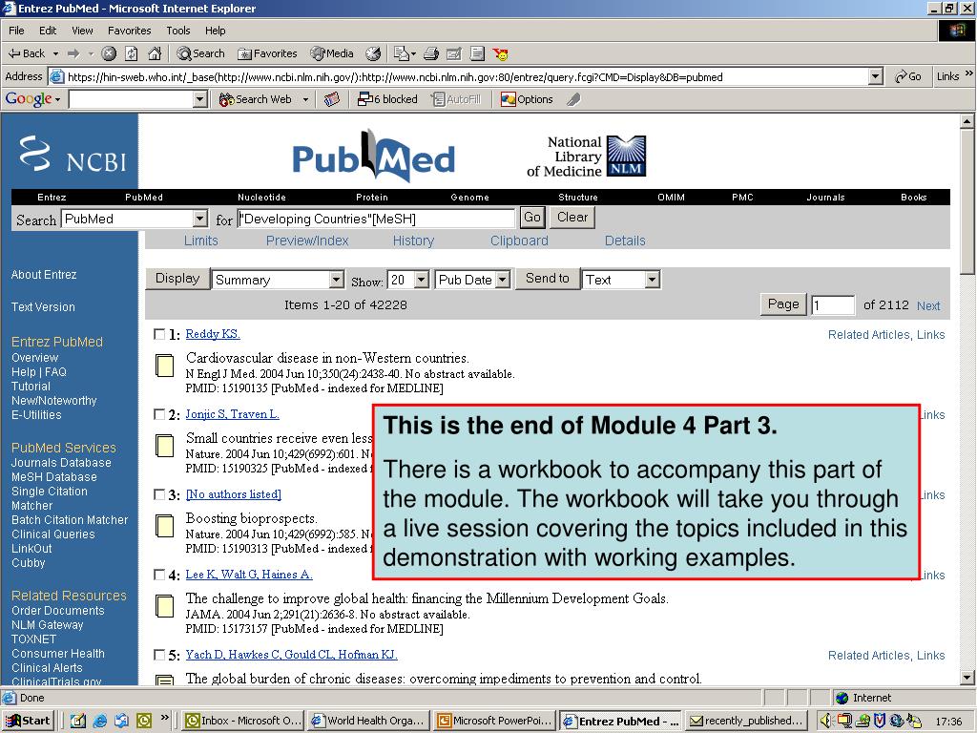
Task: Click the Send to button
Action: click(547, 279)
